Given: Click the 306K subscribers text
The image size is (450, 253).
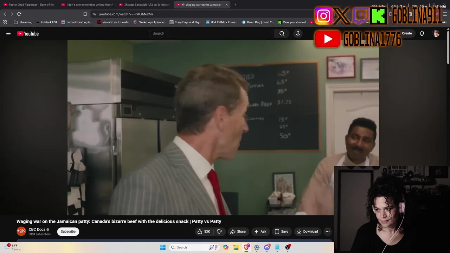Looking at the screenshot, I should click(x=39, y=234).
